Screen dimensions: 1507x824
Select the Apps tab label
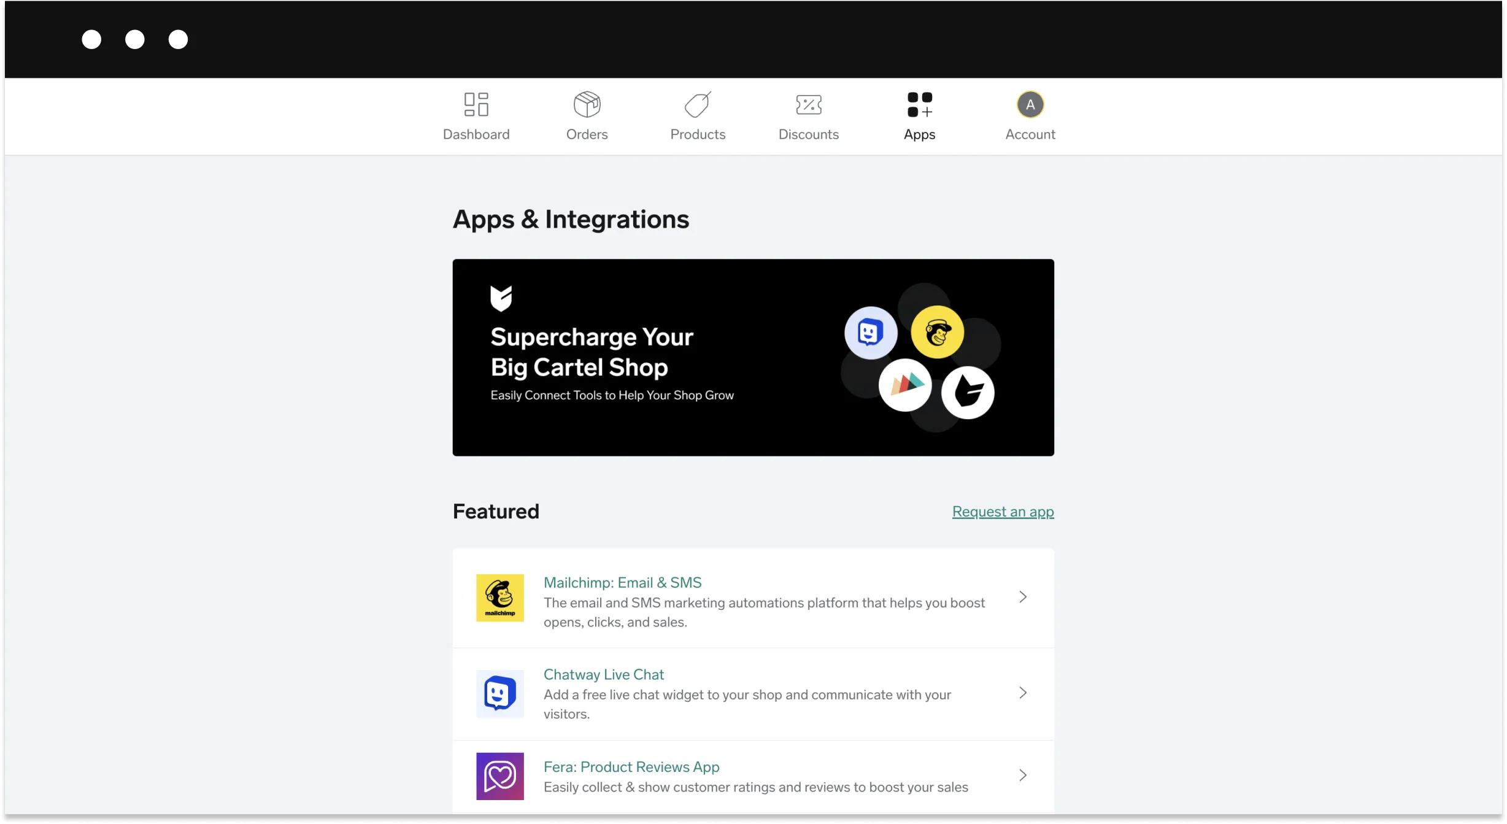[x=920, y=134]
